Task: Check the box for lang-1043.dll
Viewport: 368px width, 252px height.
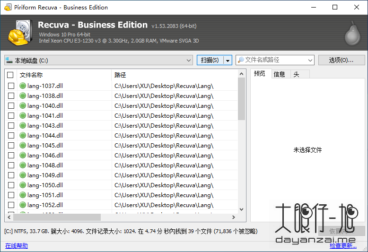Action: pyautogui.click(x=11, y=126)
